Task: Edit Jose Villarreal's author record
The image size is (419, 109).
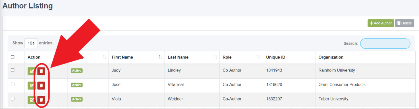Action: 32,85
